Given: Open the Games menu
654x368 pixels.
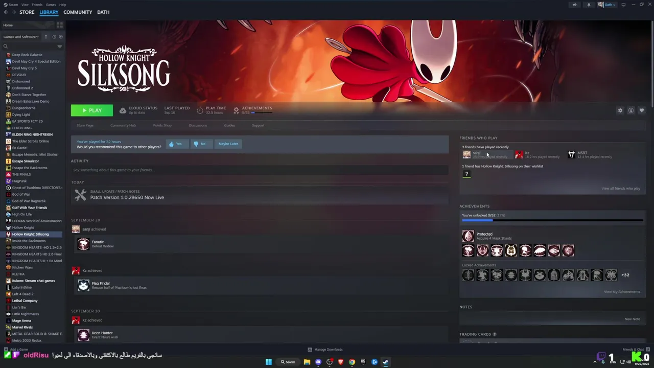Looking at the screenshot, I should tap(51, 5).
